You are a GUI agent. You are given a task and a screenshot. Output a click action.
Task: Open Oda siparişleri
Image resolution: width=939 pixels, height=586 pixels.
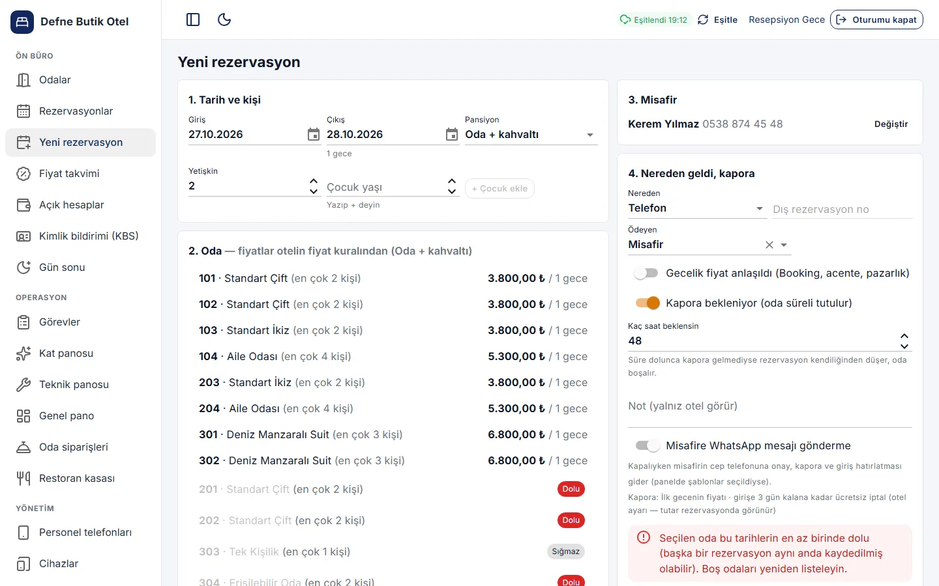point(80,447)
